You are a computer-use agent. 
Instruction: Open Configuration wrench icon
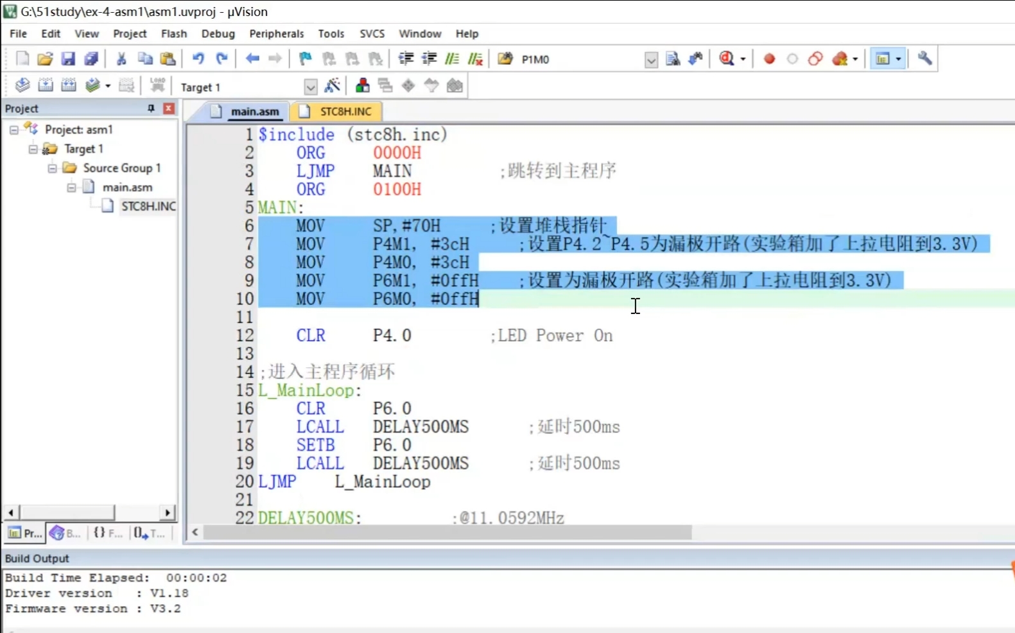[x=924, y=59]
